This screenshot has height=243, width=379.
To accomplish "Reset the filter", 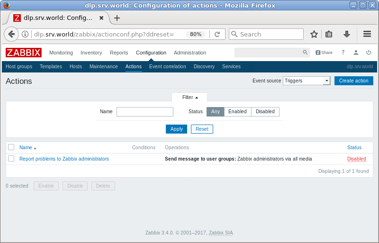I will 202,129.
